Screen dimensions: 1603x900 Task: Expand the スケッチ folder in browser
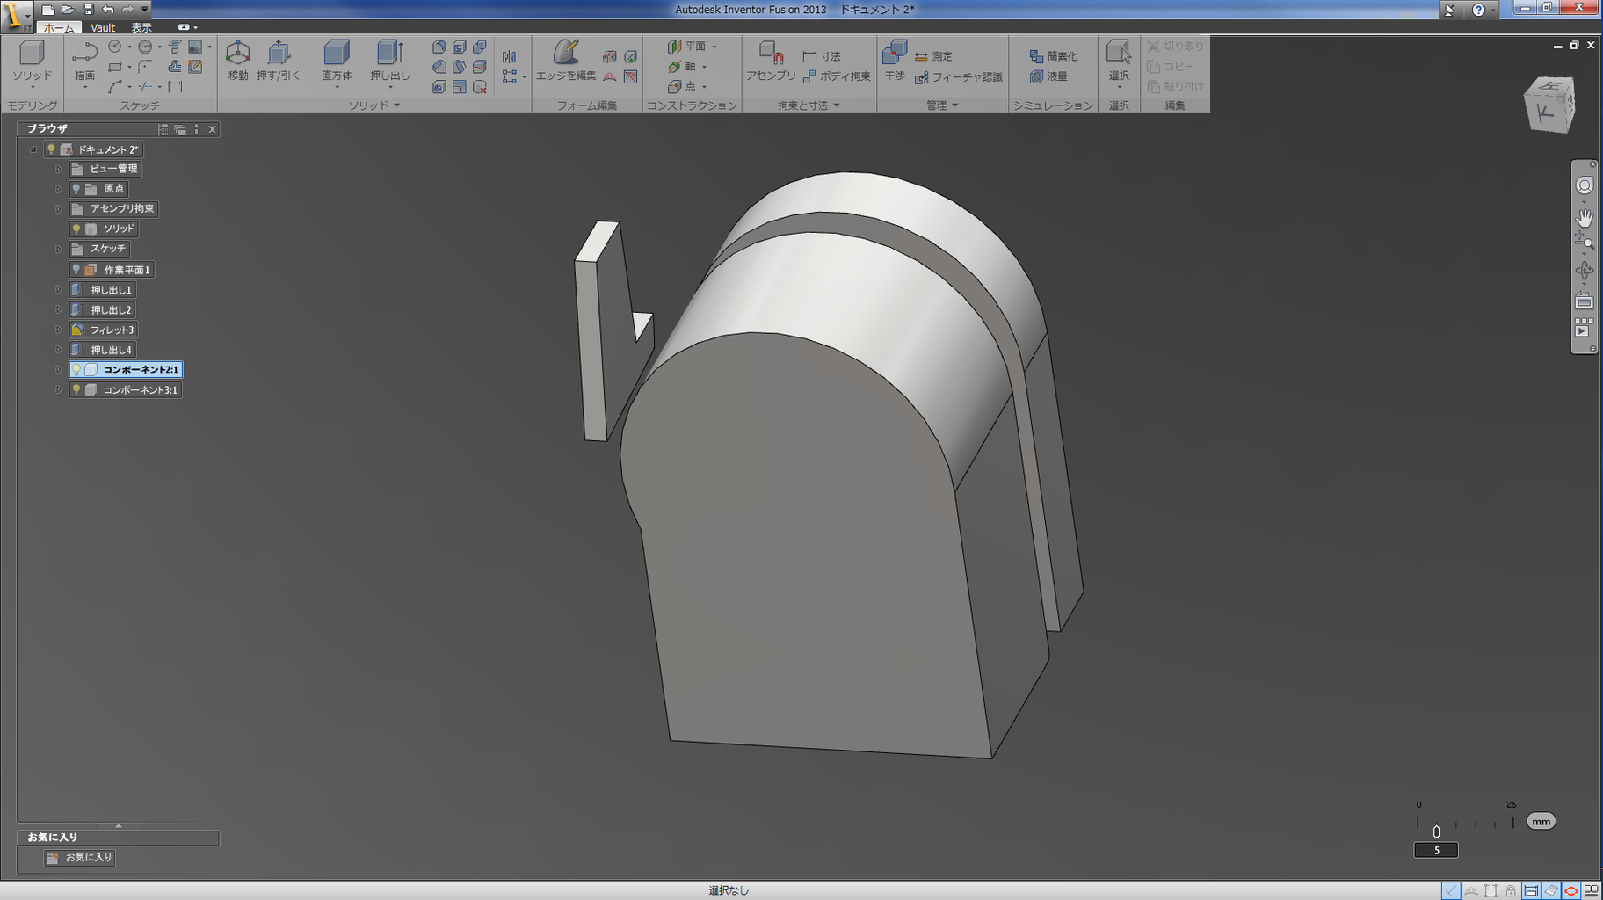59,250
